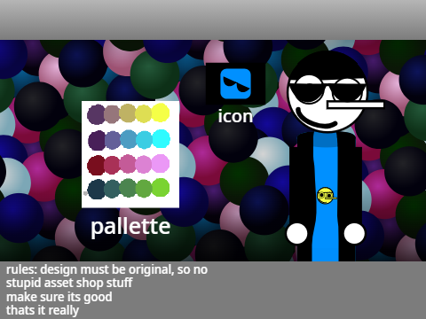
Task: Click the "rules: design must be original" text
Action: pos(90,269)
